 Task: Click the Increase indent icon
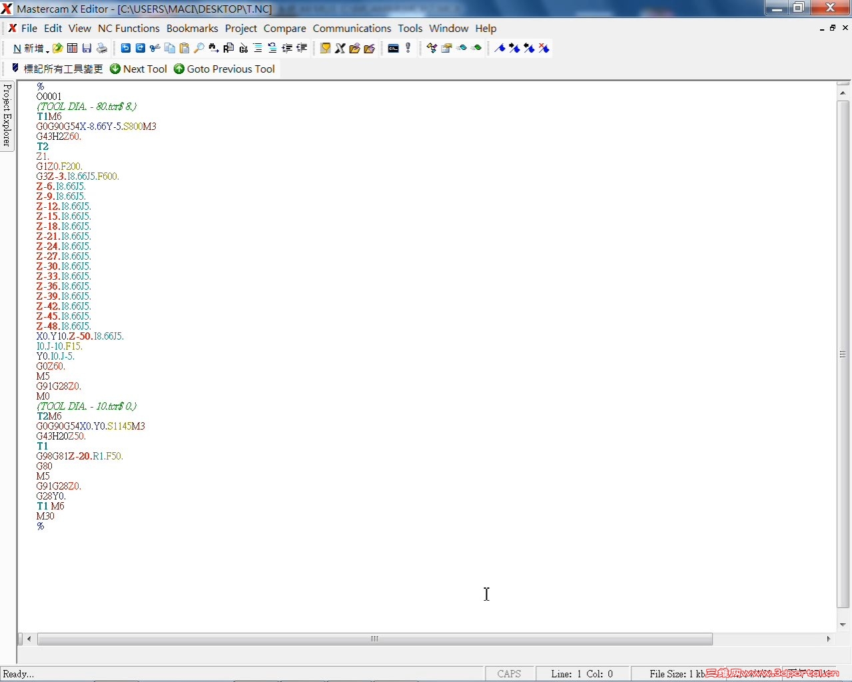287,48
